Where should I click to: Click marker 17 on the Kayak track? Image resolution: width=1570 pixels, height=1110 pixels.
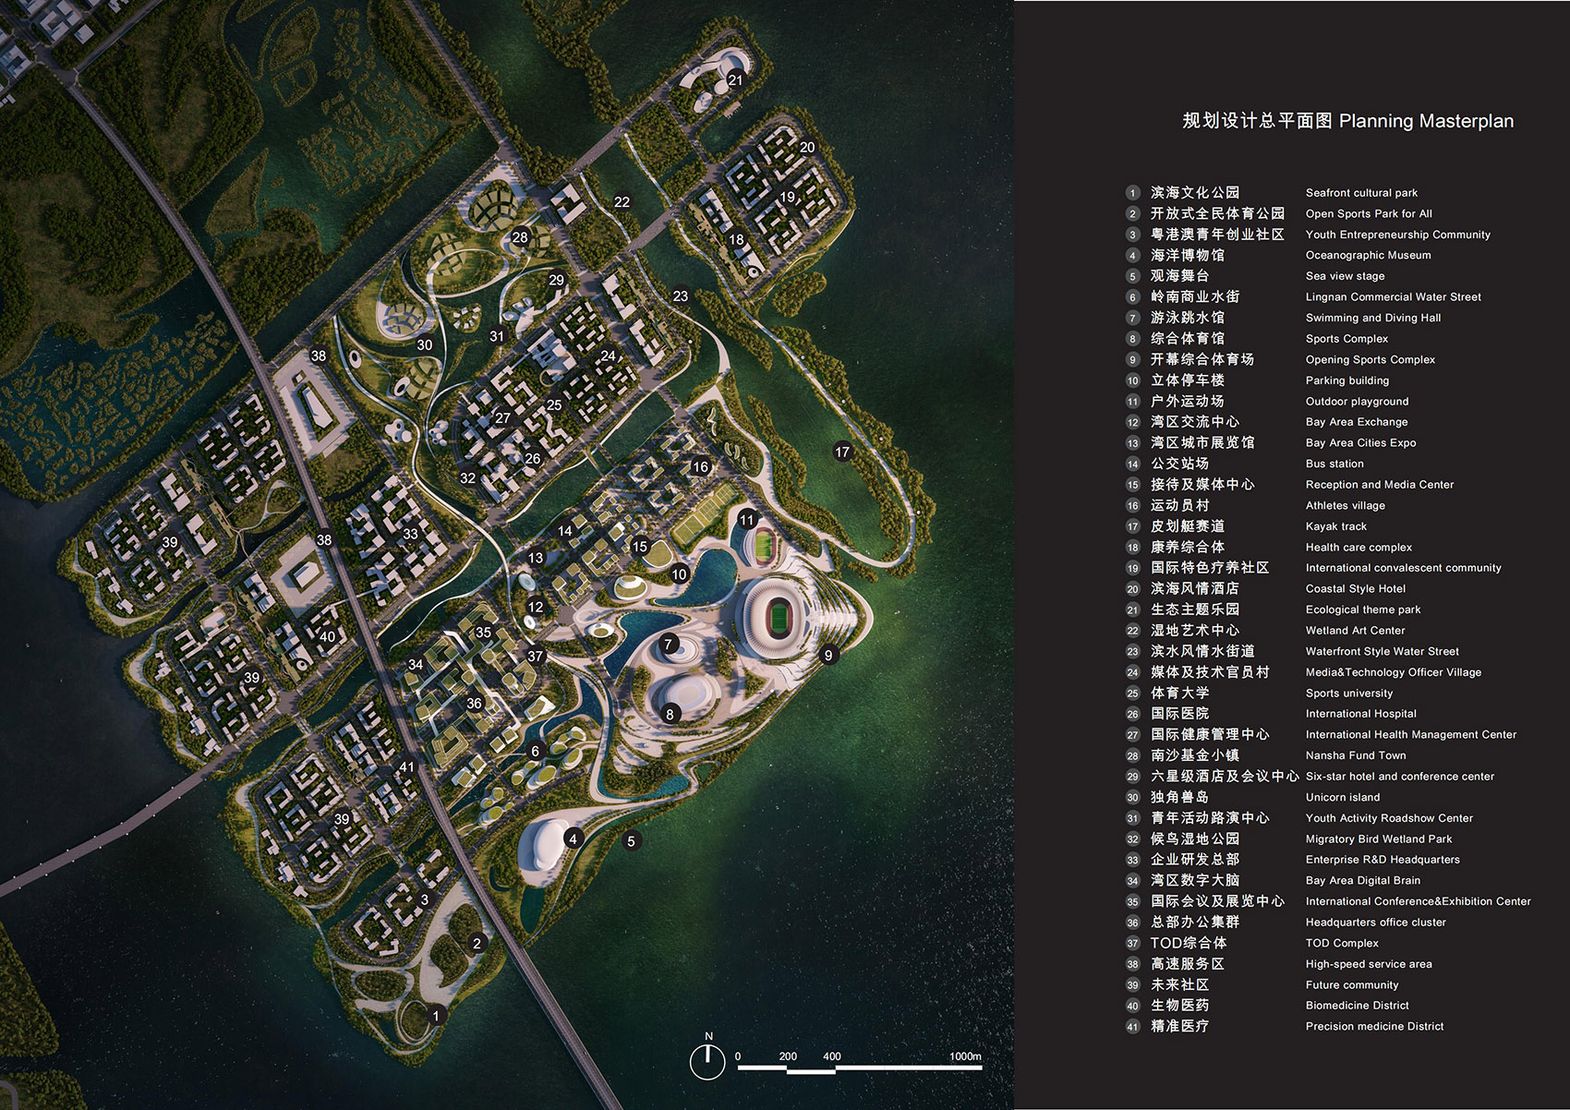coord(841,452)
